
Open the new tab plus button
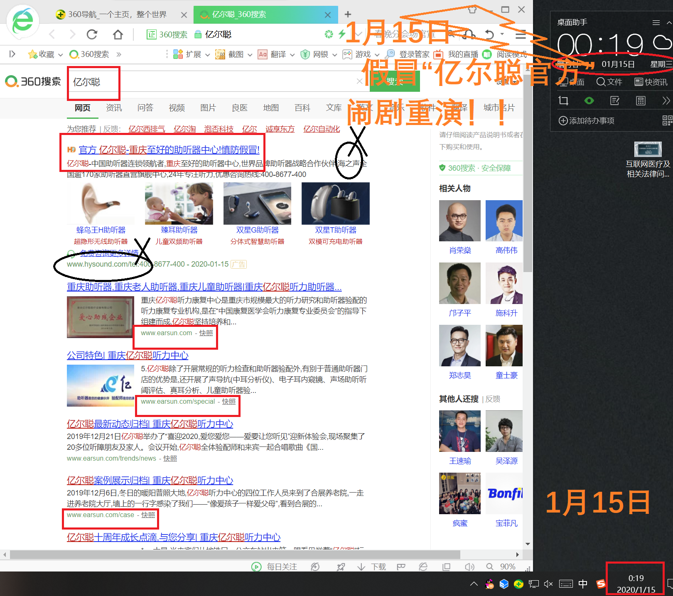[x=348, y=15]
